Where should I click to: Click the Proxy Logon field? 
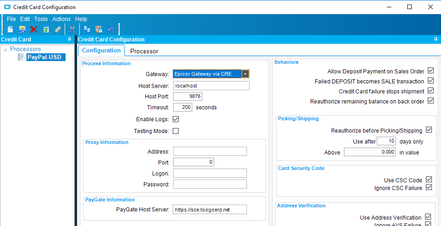click(210, 173)
